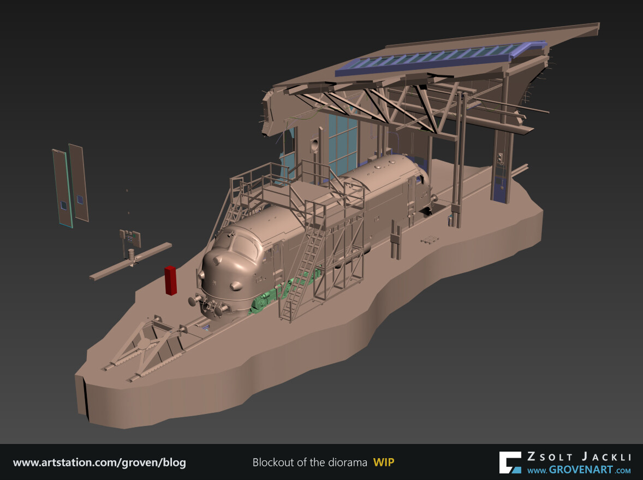Click the red box beside the locomotive

click(x=171, y=280)
